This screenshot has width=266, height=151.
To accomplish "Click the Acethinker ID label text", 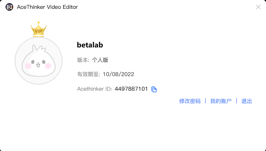I will click(94, 89).
